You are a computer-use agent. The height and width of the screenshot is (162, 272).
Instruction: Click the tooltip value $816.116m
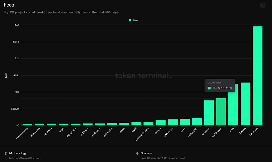pos(225,88)
